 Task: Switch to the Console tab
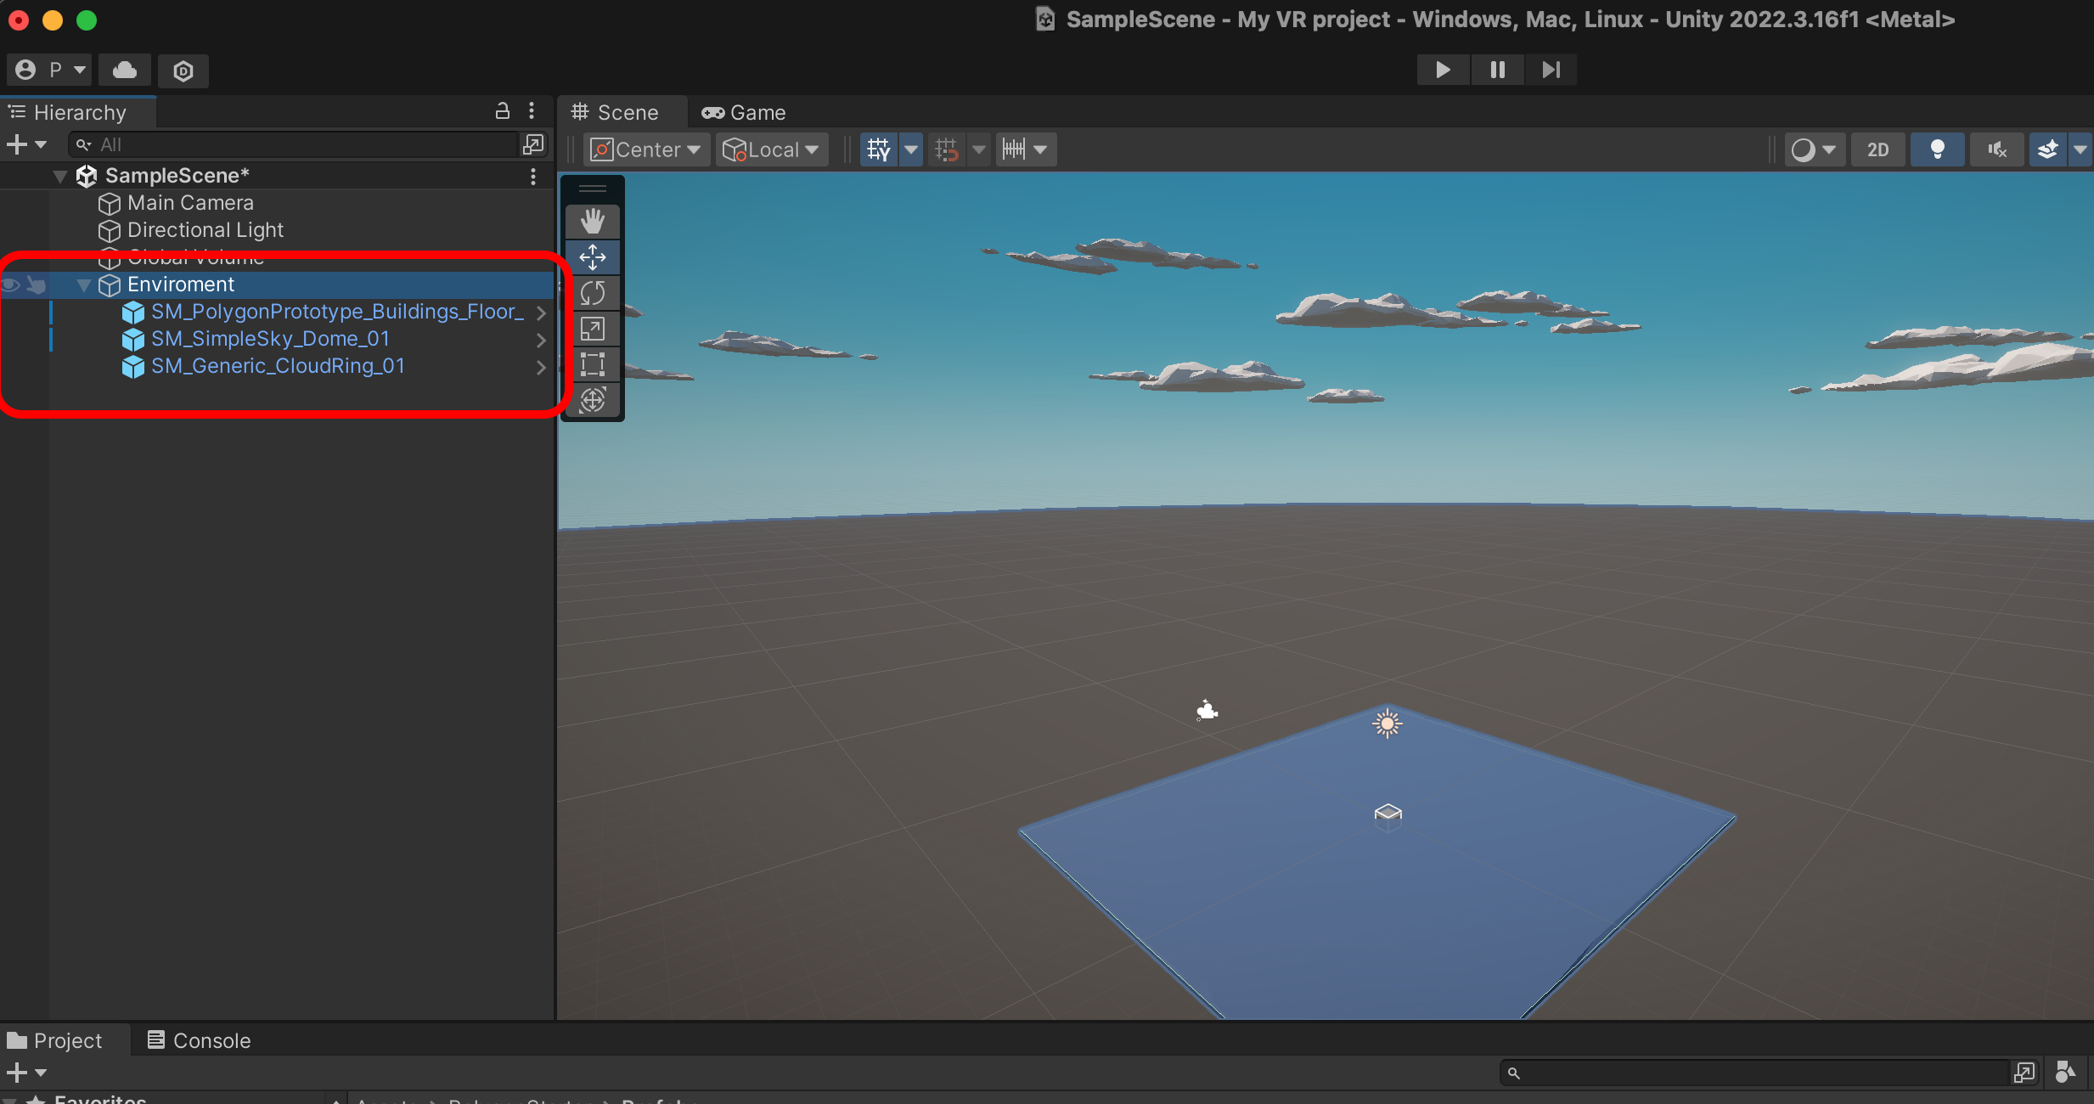pyautogui.click(x=200, y=1040)
